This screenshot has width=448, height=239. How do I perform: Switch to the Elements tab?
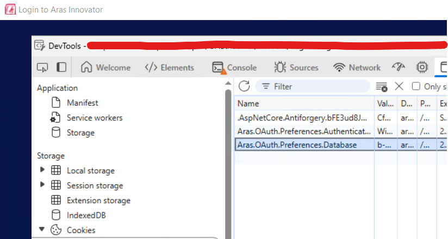169,68
